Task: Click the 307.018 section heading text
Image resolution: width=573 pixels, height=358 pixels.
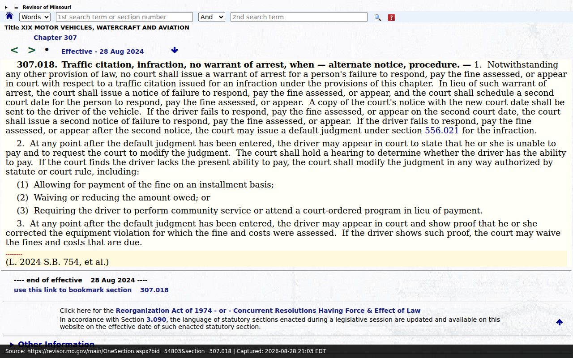Action: point(244,65)
